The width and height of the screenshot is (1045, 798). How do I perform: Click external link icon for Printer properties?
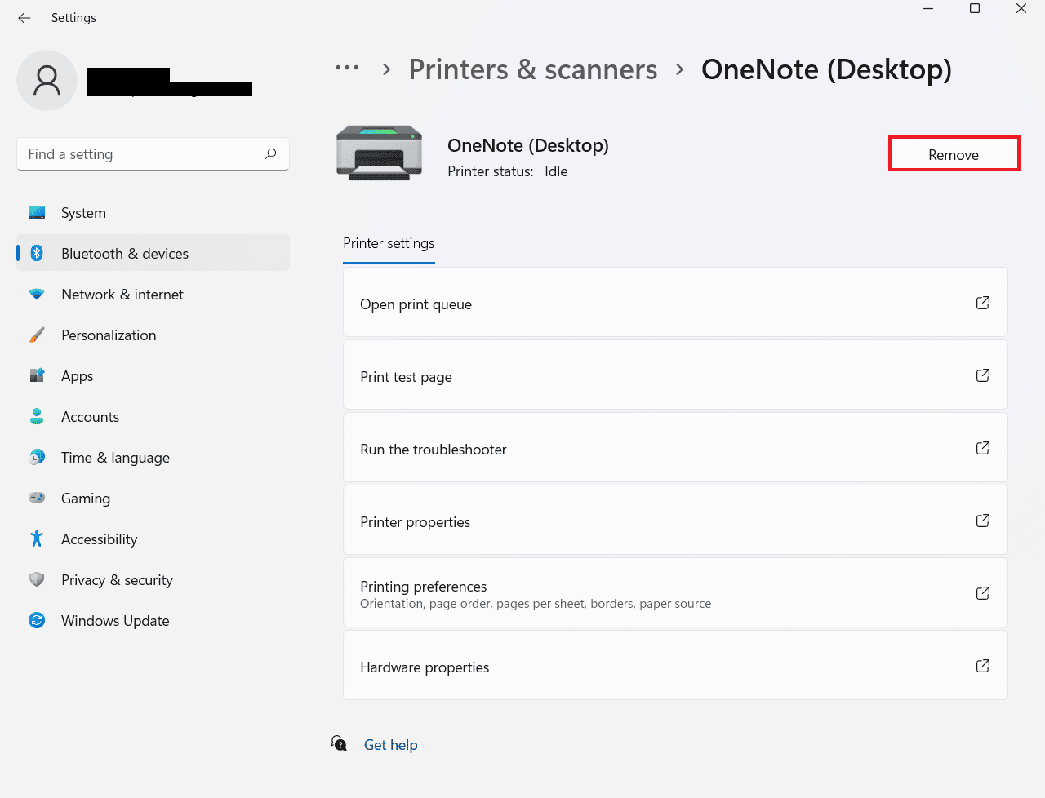click(983, 521)
